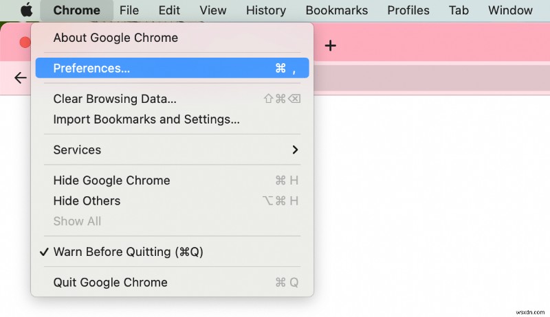Toggle Warn Before Quitting option
The width and height of the screenshot is (550, 317).
(x=128, y=252)
